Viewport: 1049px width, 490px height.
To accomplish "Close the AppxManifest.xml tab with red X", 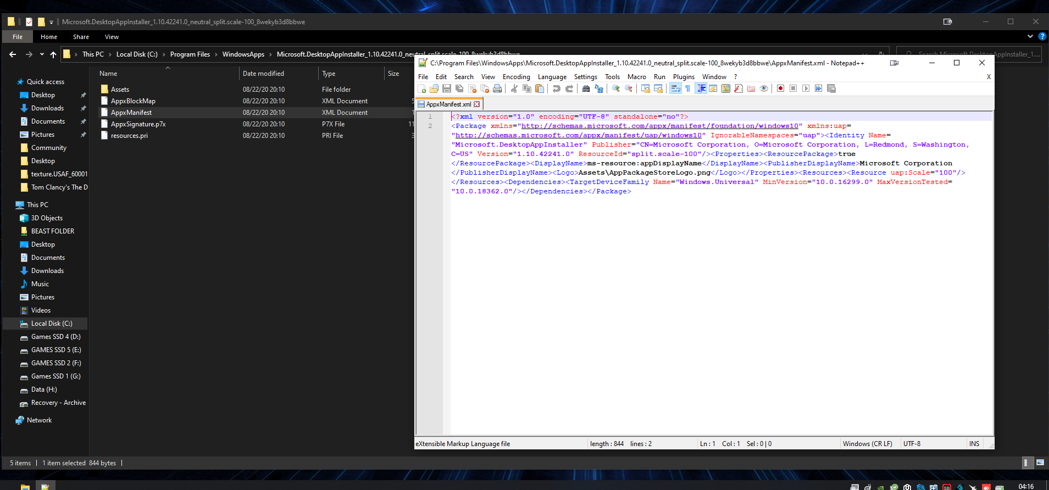I will tap(477, 104).
